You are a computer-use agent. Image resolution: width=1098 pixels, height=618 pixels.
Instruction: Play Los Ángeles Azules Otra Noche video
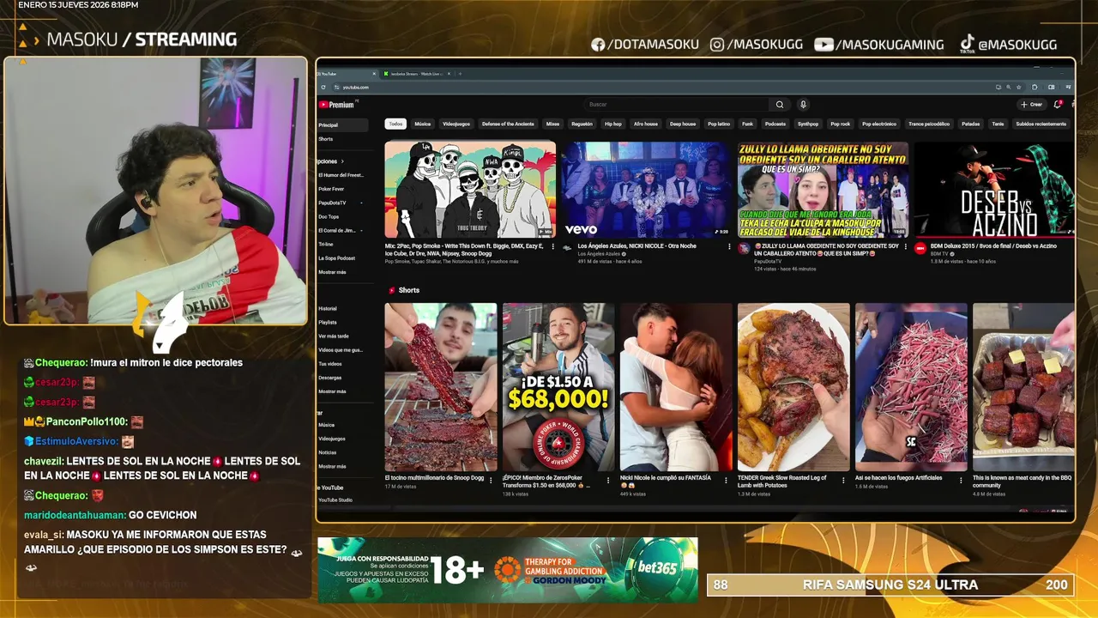click(x=647, y=190)
